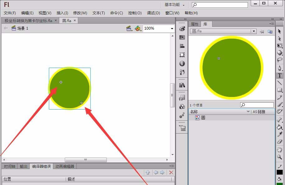The height and width of the screenshot is (185, 285).
Task: Select the Pen tool
Action: (280, 68)
